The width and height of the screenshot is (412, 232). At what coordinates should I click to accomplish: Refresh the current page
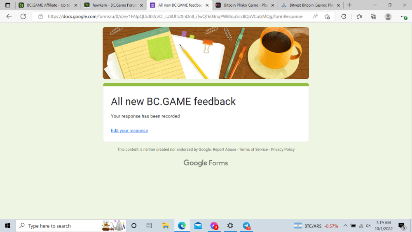[x=23, y=16]
